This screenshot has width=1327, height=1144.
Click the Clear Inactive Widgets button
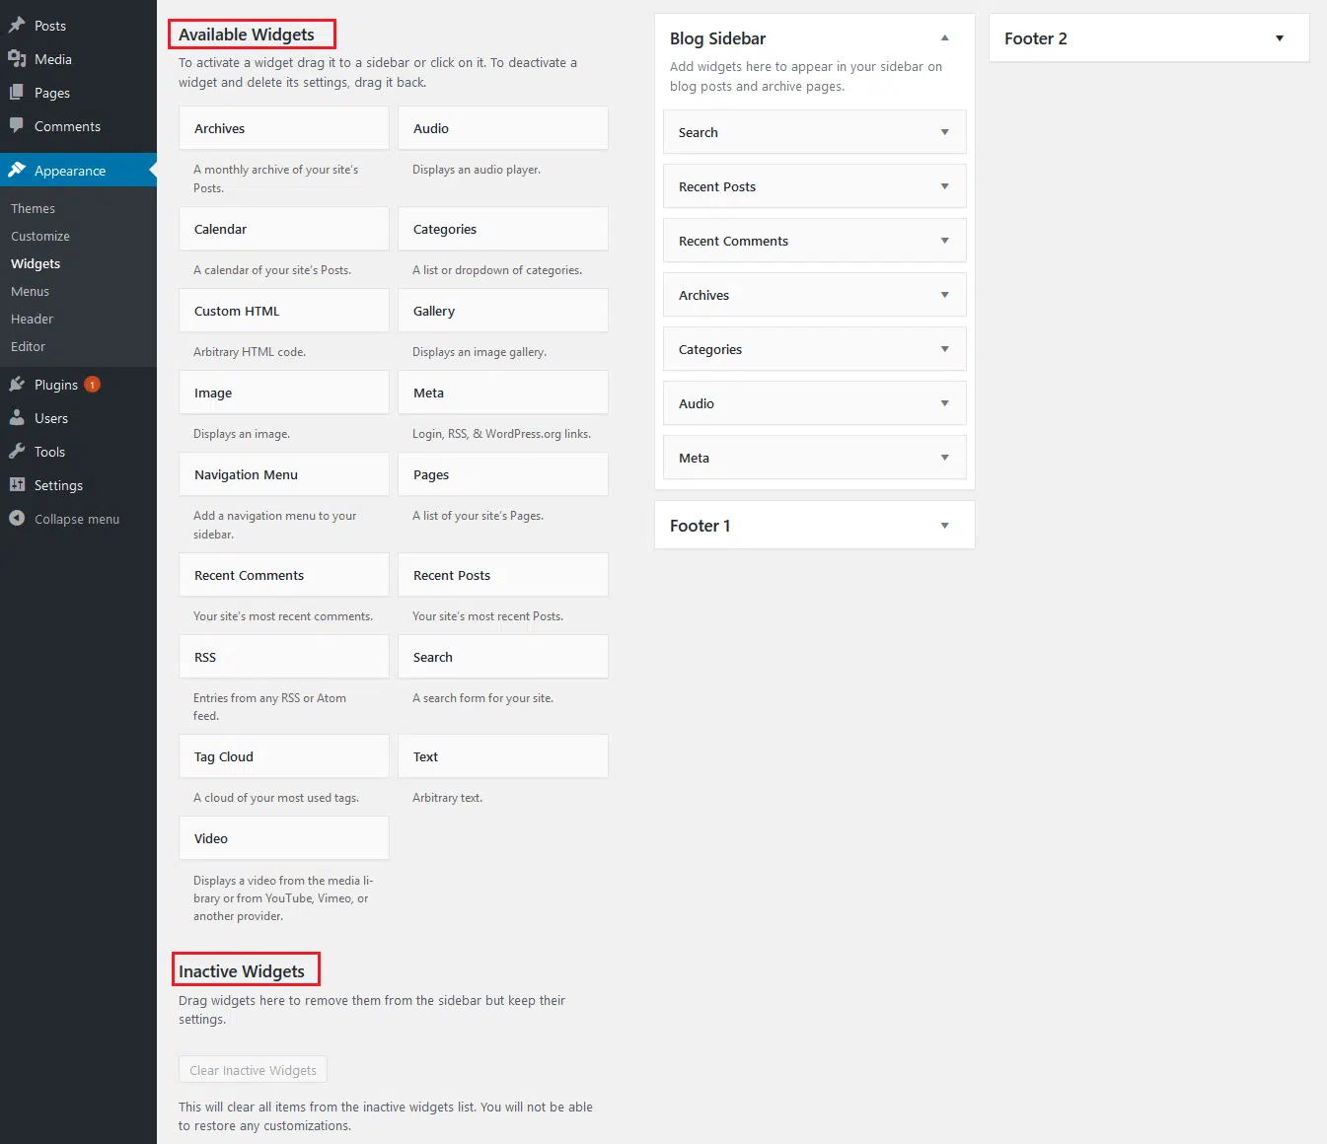[253, 1069]
